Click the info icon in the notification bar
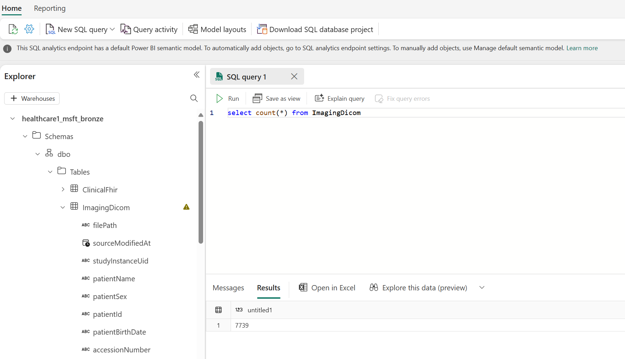Screen dimensions: 625x359 [x=7, y=48]
